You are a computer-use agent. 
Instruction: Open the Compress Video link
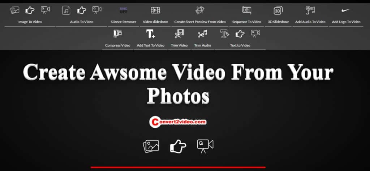point(117,45)
